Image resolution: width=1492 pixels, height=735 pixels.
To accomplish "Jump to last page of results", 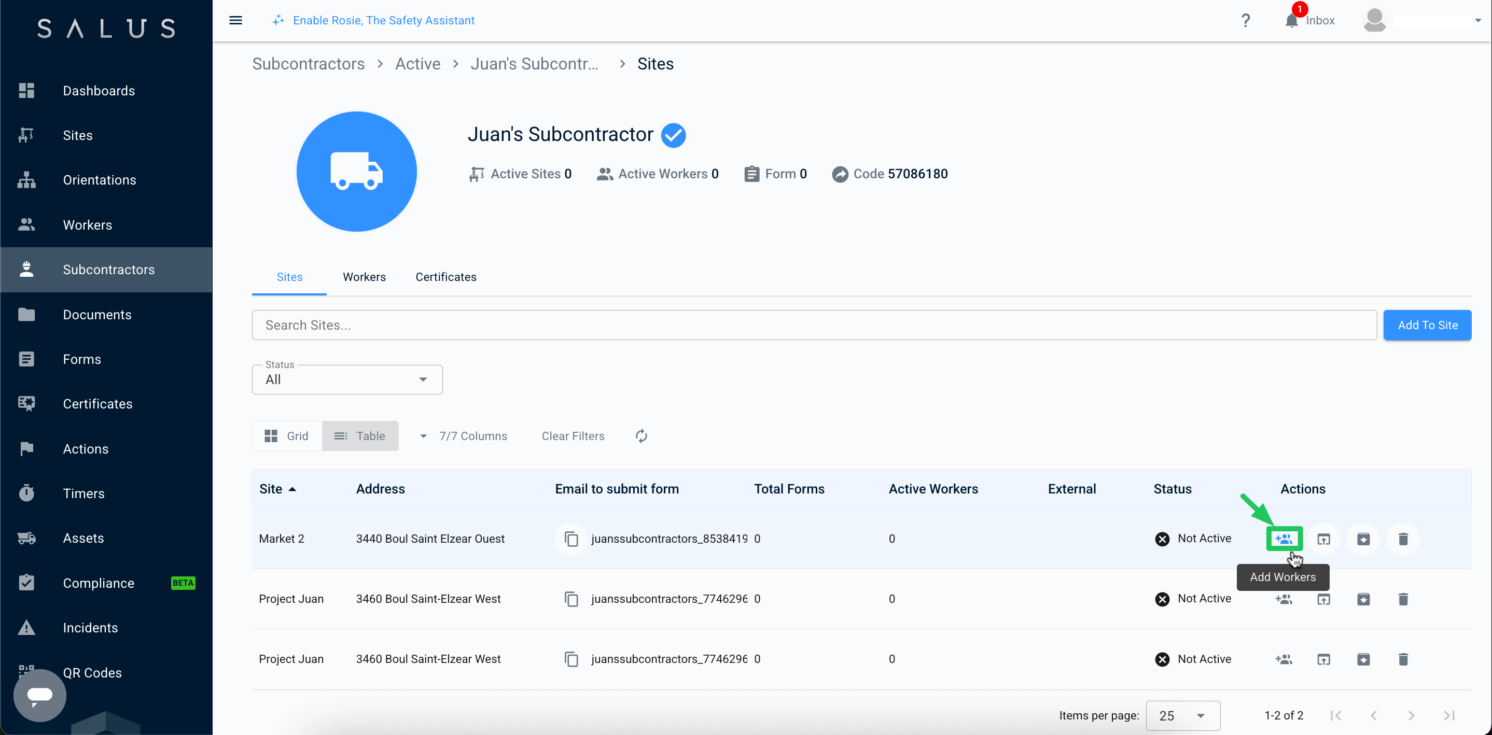I will pos(1449,716).
